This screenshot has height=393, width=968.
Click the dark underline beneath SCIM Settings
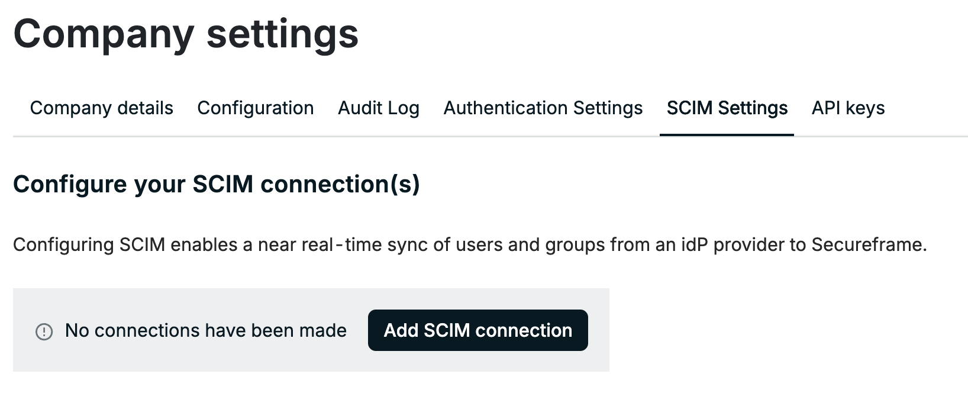[727, 135]
